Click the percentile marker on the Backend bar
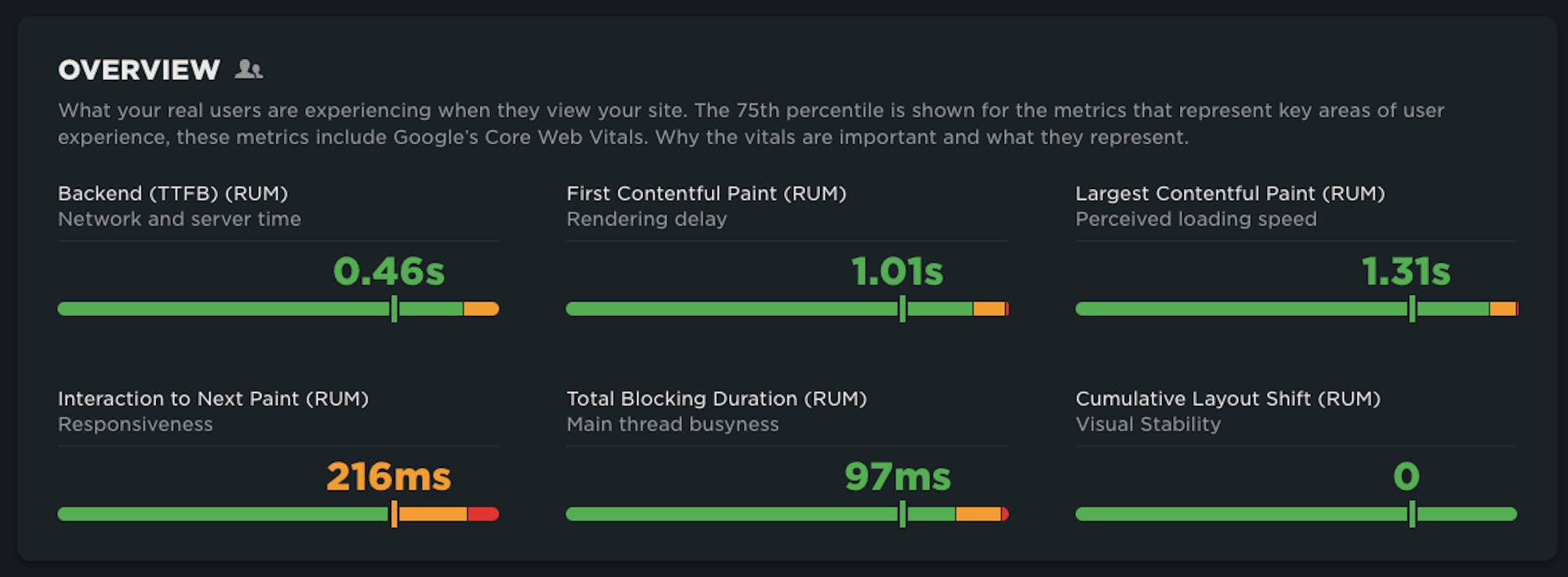1568x577 pixels. click(x=394, y=309)
